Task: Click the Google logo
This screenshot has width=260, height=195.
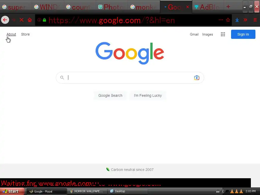Action: click(x=130, y=53)
